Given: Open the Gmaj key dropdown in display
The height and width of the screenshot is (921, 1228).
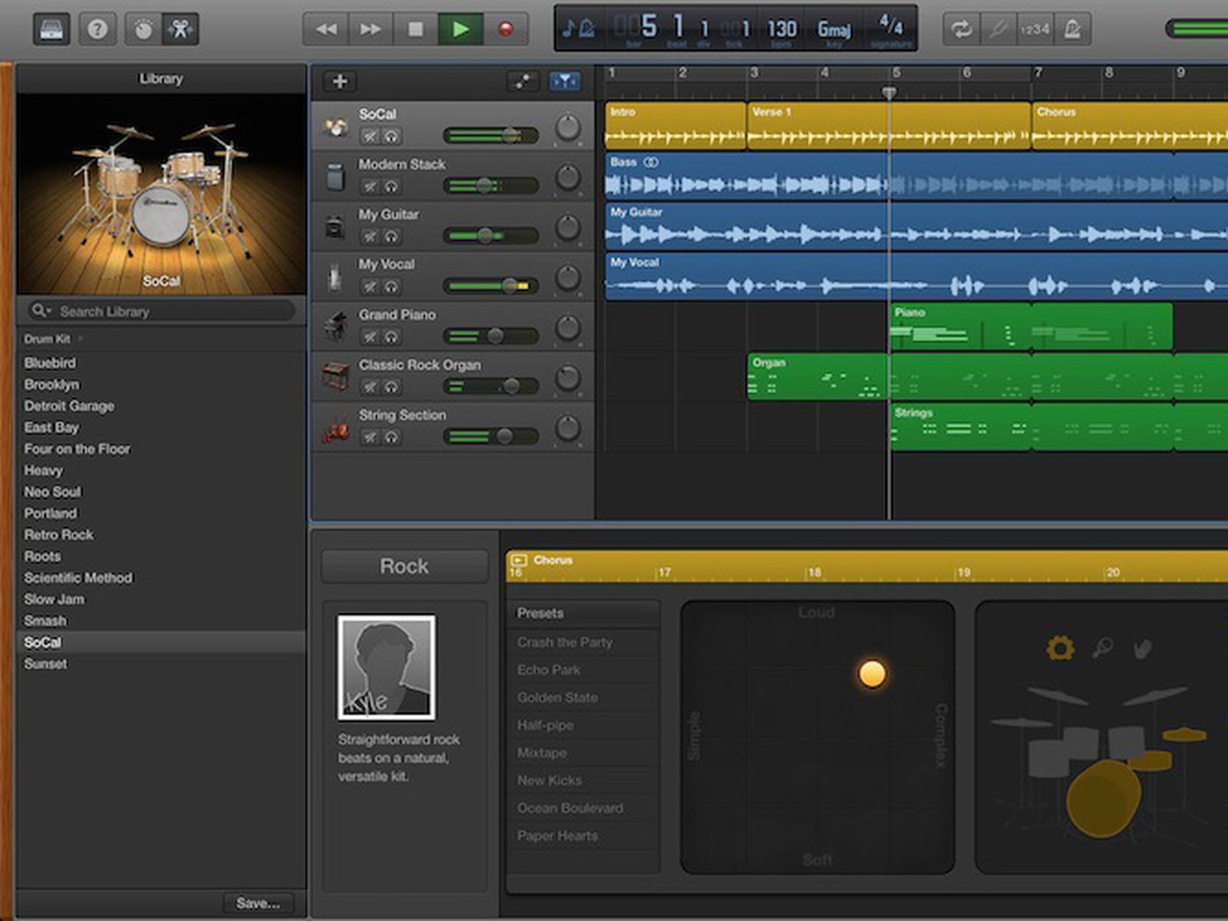Looking at the screenshot, I should (x=834, y=31).
